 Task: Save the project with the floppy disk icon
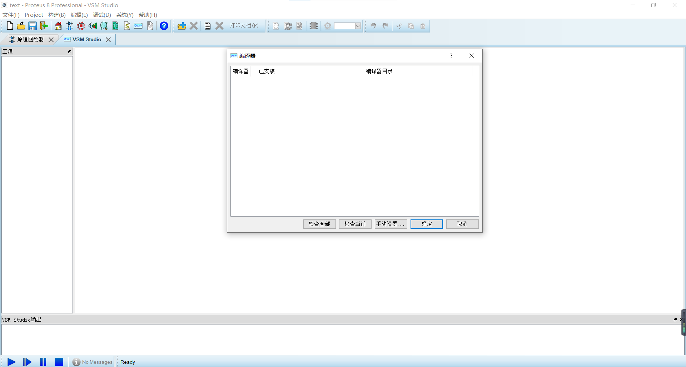33,26
